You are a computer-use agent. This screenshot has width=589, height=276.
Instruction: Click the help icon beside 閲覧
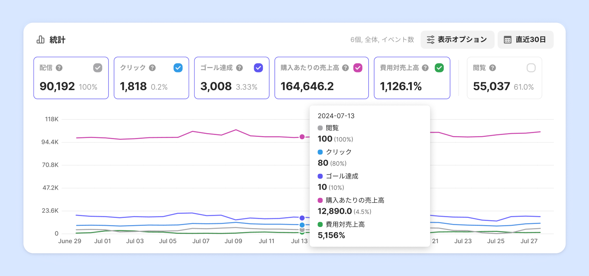492,68
